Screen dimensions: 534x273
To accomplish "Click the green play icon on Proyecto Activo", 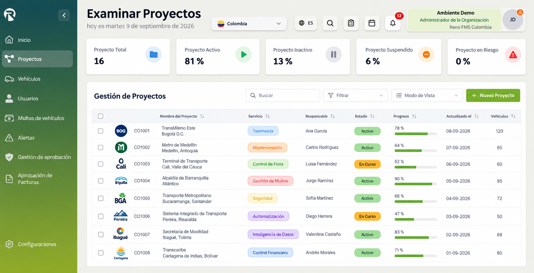I will tap(244, 54).
